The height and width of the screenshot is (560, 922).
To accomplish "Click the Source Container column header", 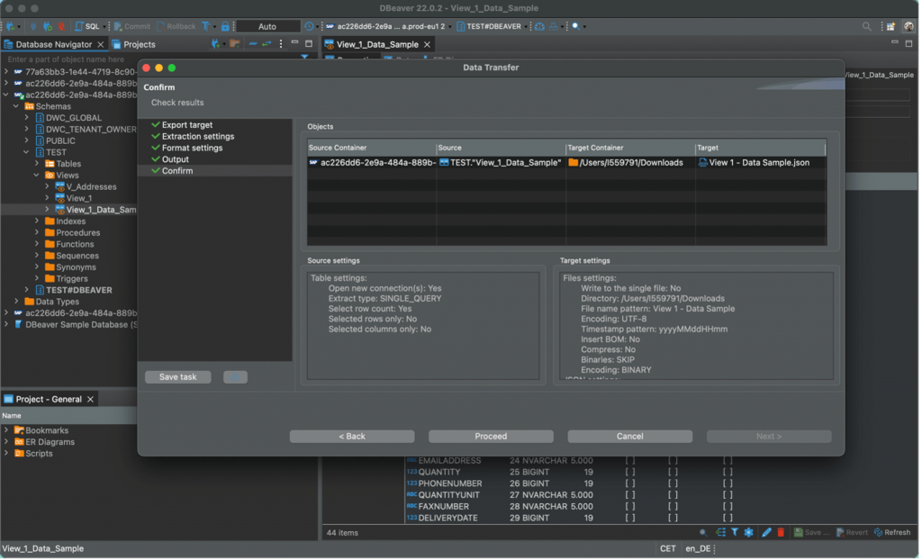I will click(372, 148).
